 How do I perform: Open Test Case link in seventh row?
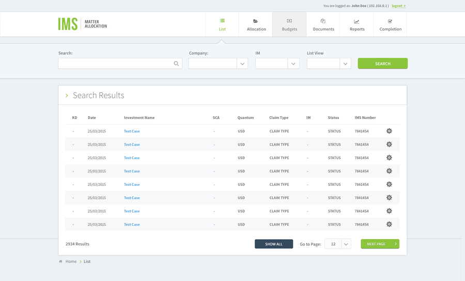132,211
